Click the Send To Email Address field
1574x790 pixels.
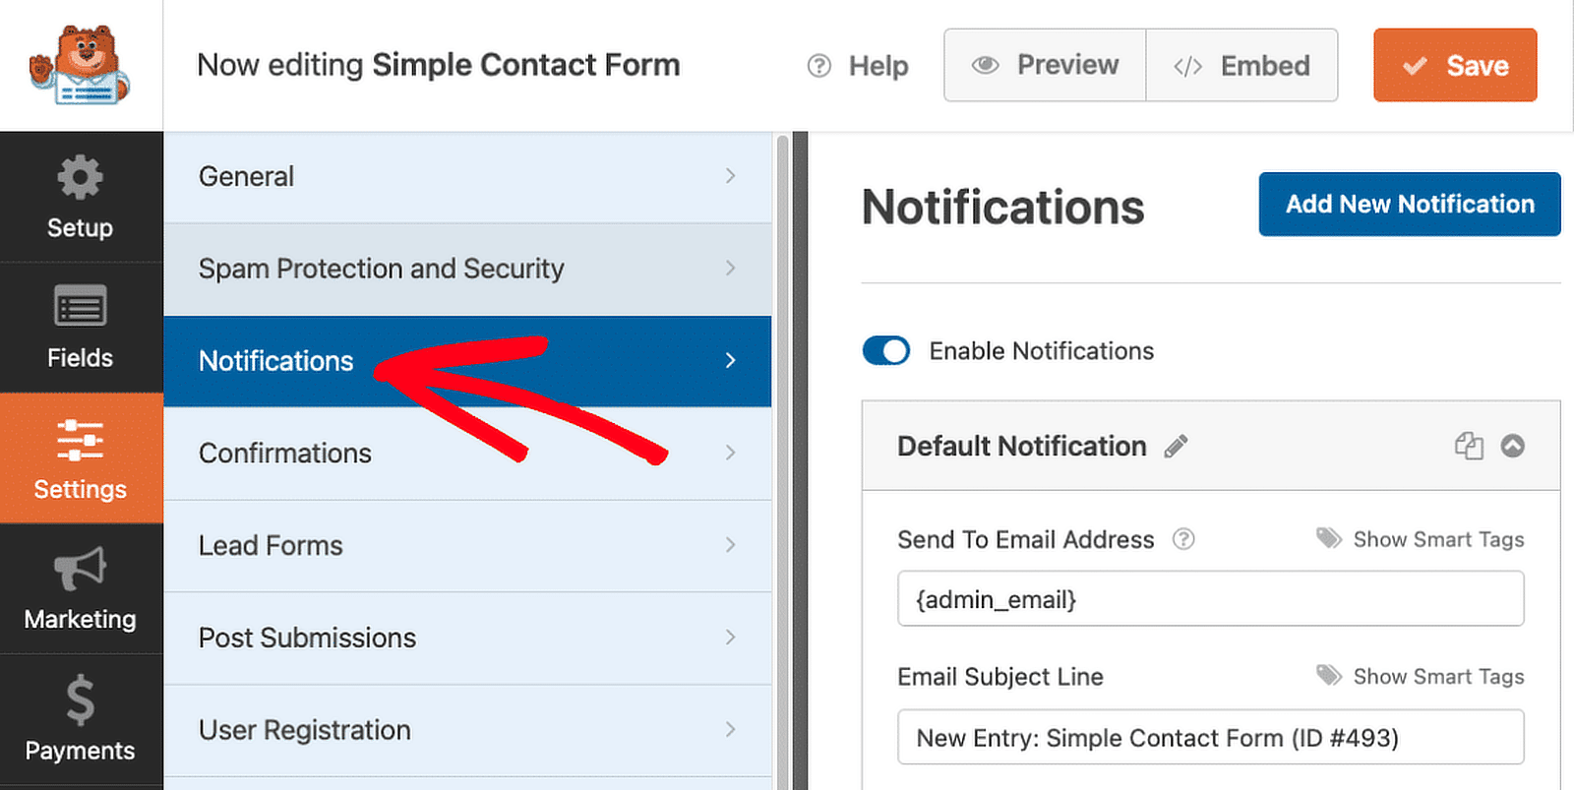point(1210,598)
